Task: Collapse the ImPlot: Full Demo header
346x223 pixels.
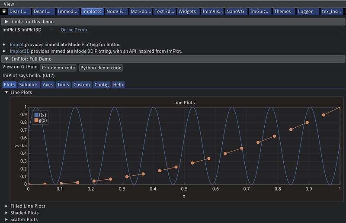Action: point(173,59)
